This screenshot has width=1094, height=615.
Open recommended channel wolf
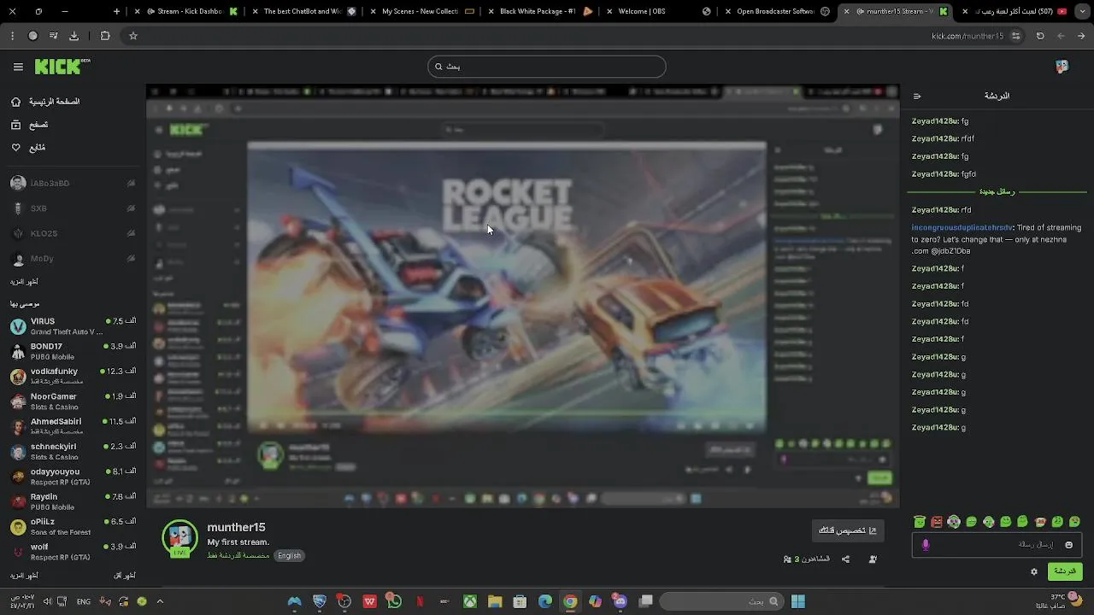pyautogui.click(x=73, y=551)
